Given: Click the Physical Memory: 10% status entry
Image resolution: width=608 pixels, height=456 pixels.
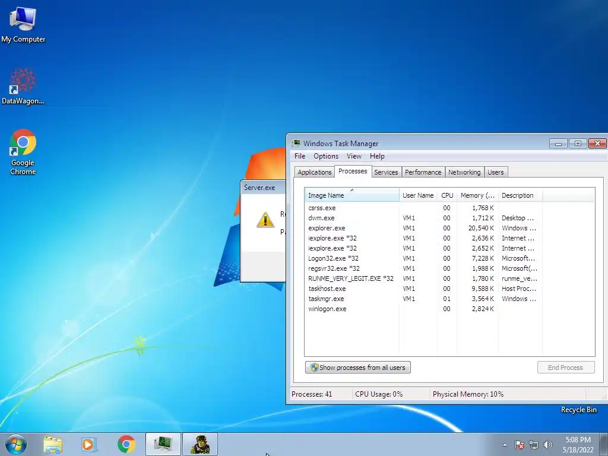Looking at the screenshot, I should pyautogui.click(x=468, y=394).
